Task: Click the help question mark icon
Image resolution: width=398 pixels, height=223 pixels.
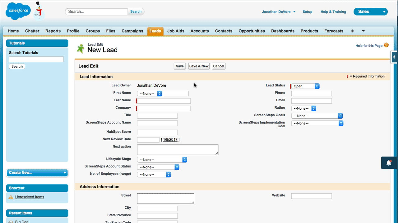Action: tap(386, 45)
